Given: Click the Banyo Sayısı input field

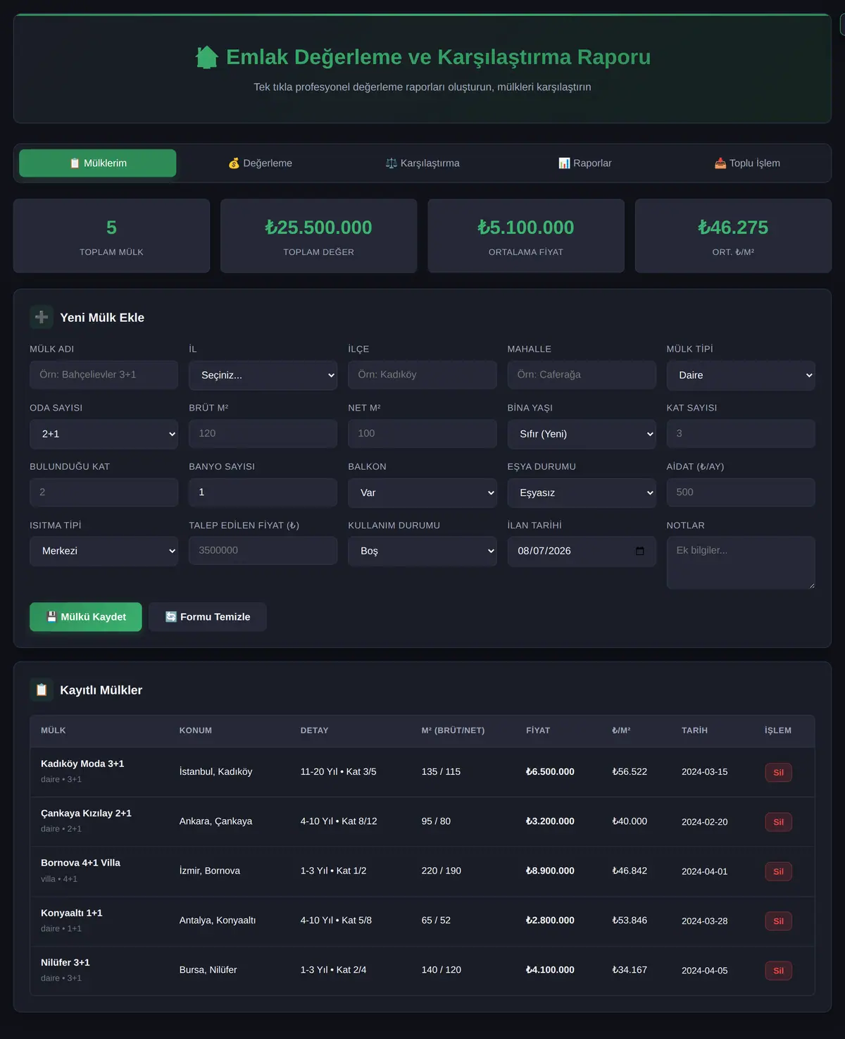Looking at the screenshot, I should tap(263, 492).
